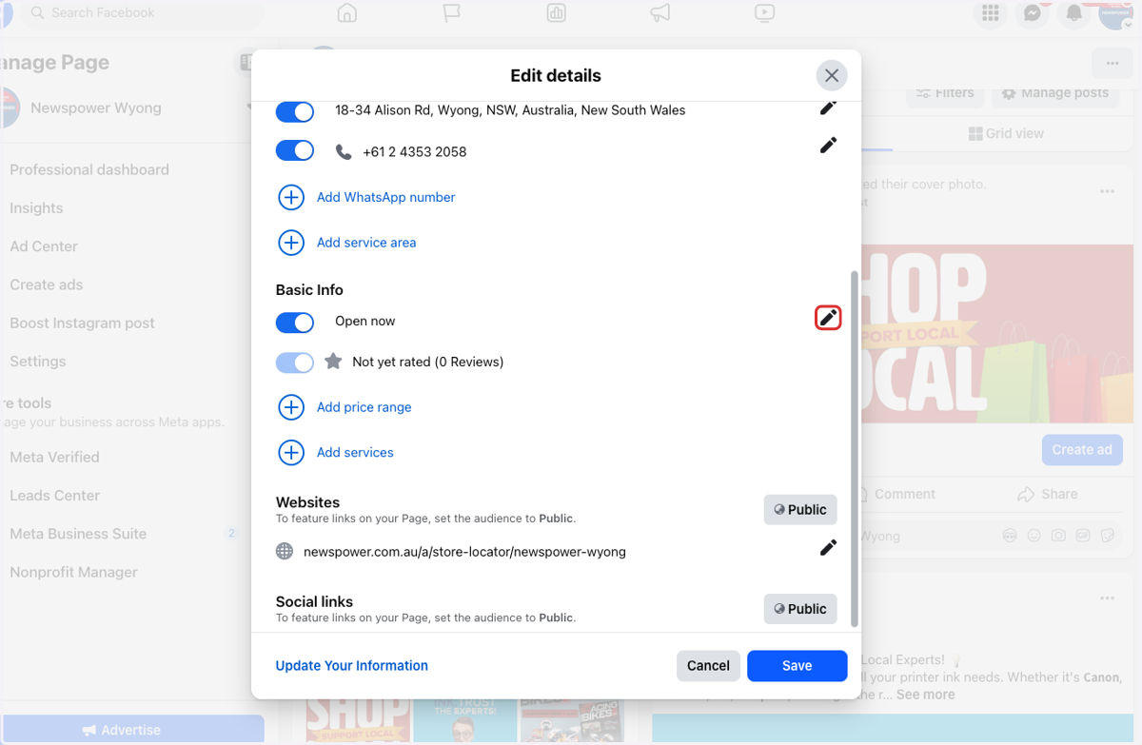Open account profile avatar menu
1142x745 pixels.
coord(1115,13)
